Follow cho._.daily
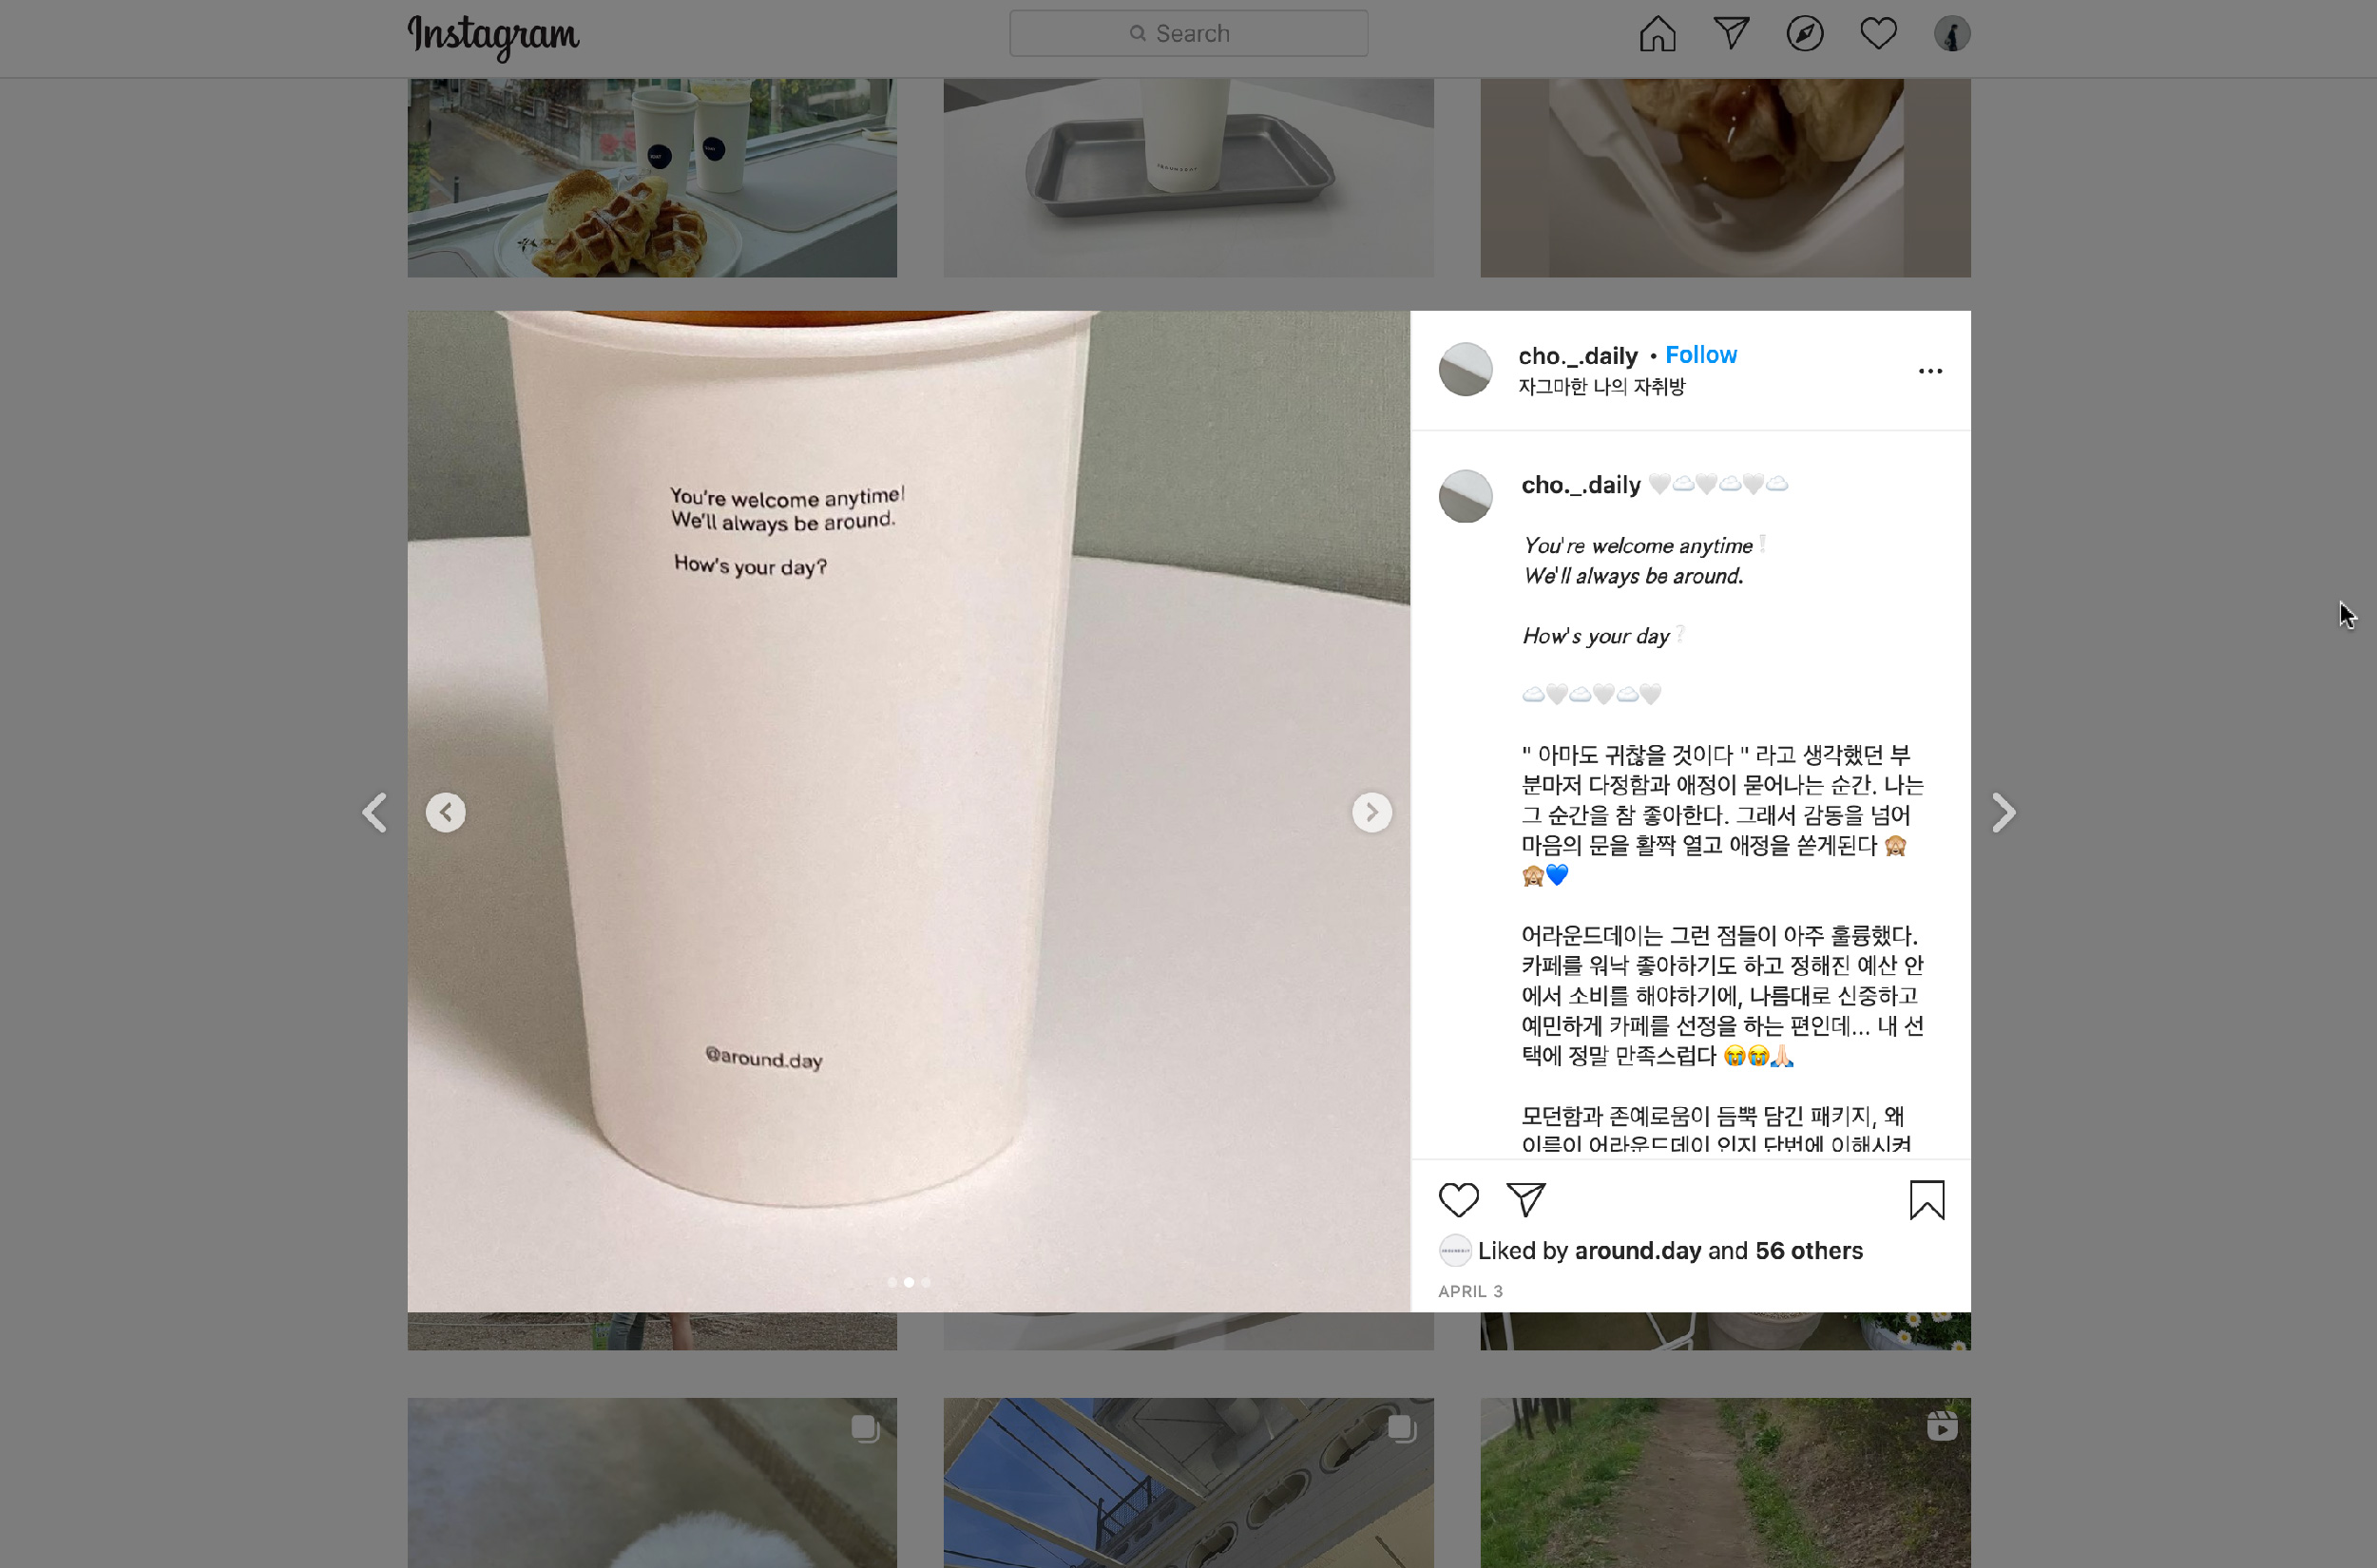The height and width of the screenshot is (1568, 2377). [1700, 355]
